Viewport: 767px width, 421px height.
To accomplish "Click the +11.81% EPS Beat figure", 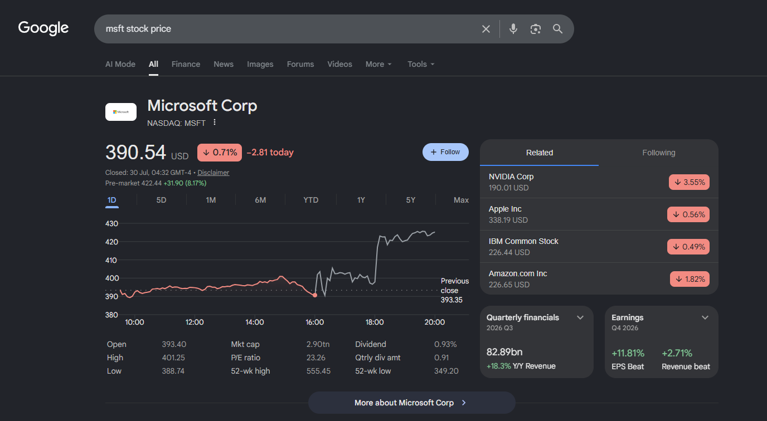I will click(x=628, y=353).
